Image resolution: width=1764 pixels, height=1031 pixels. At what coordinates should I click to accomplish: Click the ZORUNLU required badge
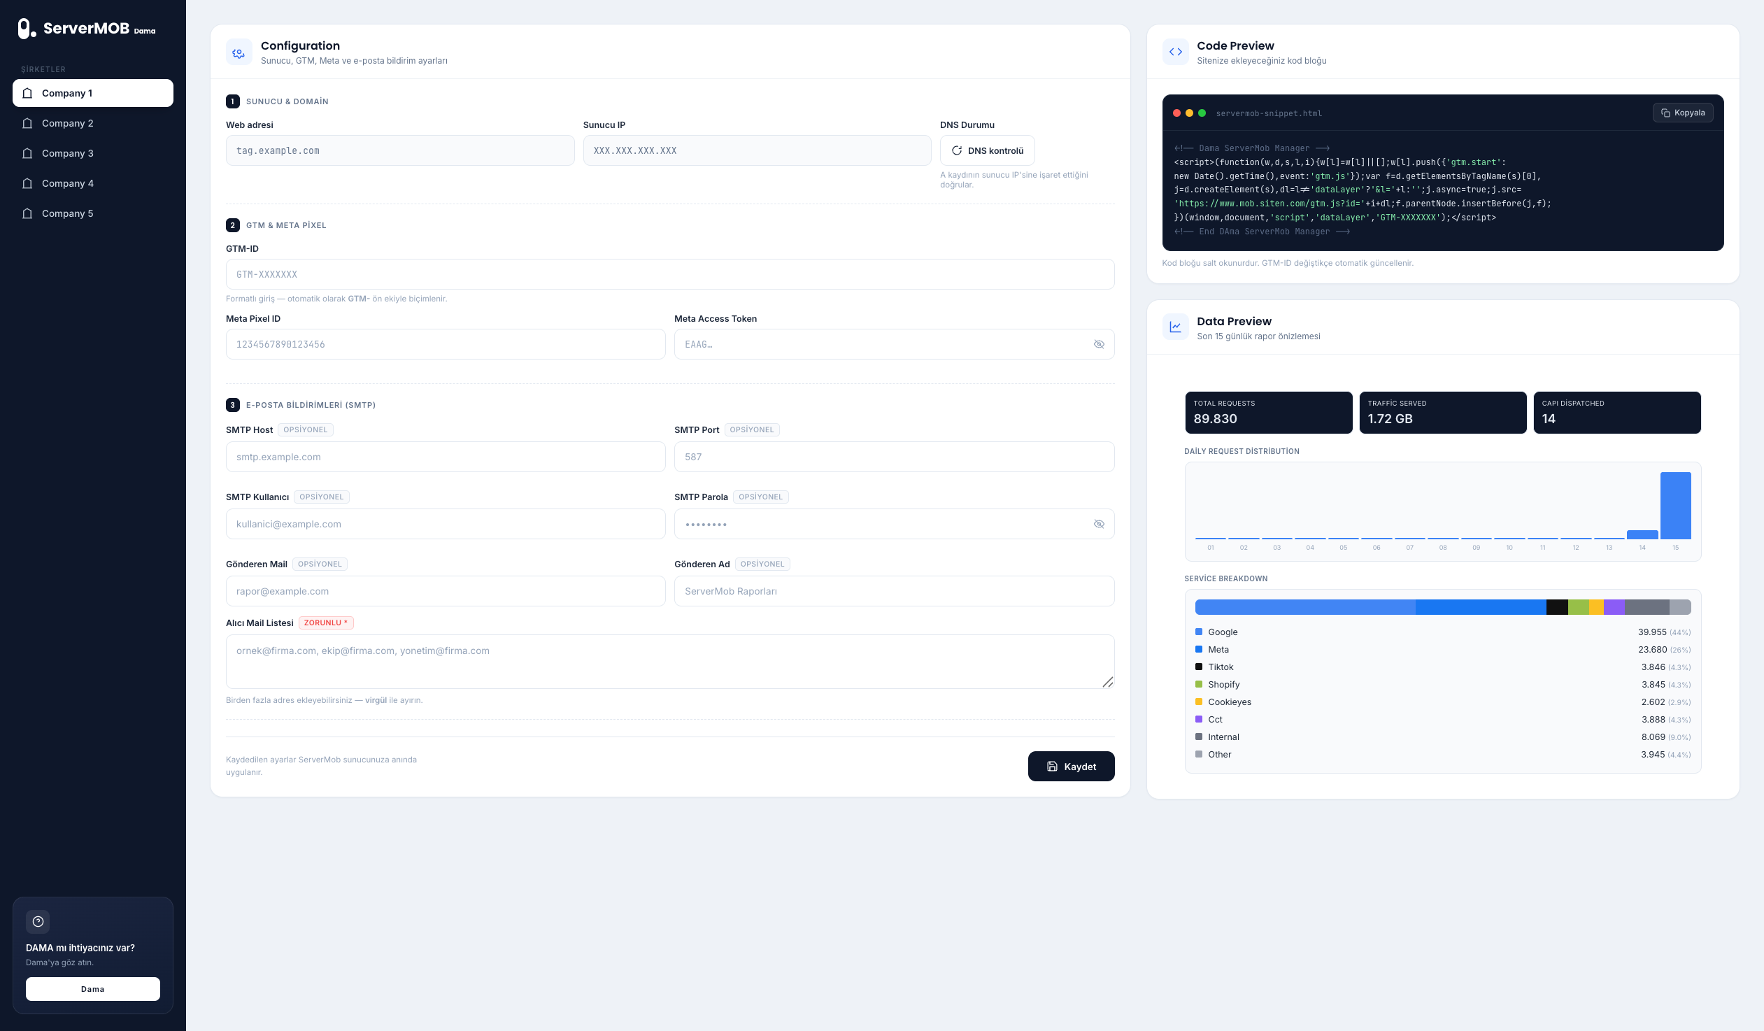click(325, 623)
